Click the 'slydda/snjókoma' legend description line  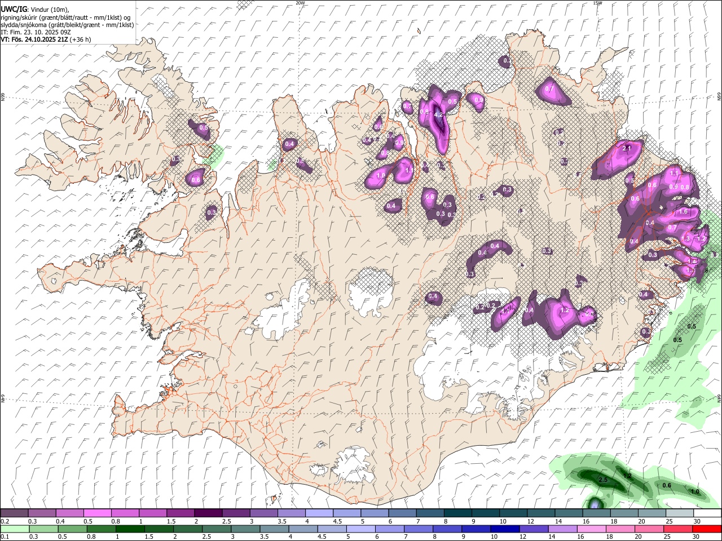(67, 25)
